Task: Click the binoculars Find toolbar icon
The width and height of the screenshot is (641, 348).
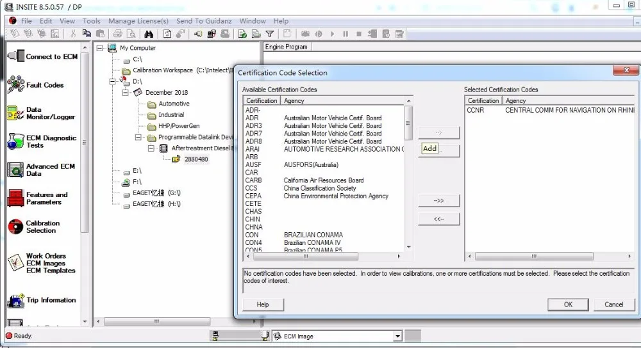Action: click(149, 34)
